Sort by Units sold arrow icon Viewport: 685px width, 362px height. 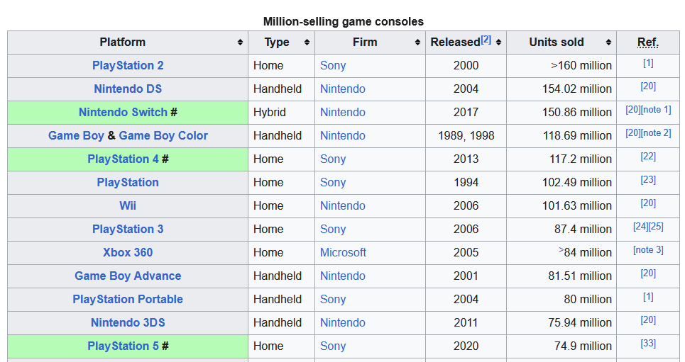point(608,43)
